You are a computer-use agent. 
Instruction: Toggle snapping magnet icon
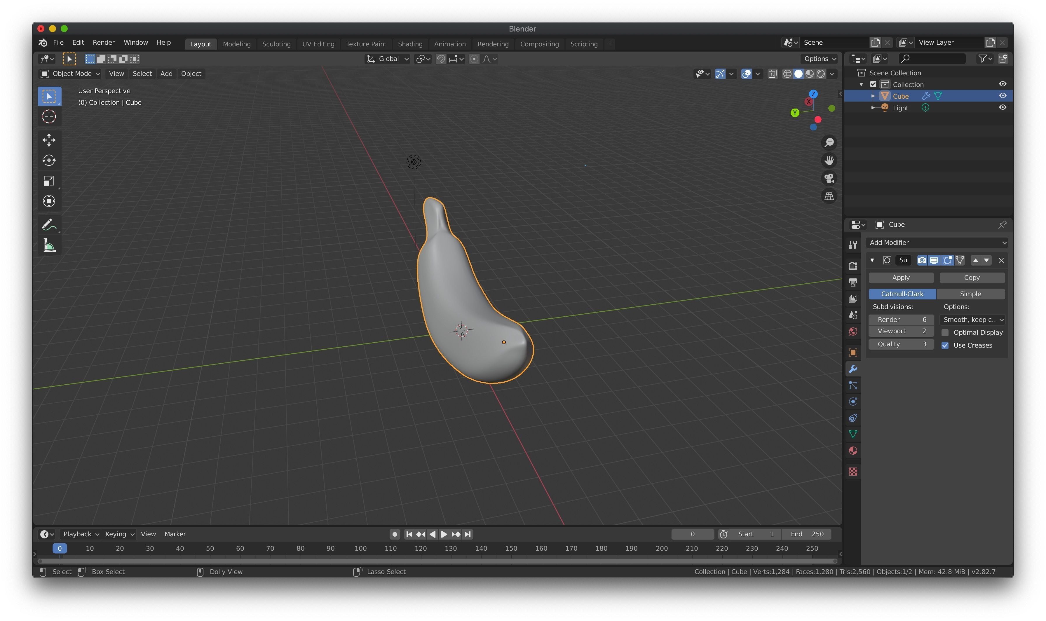coord(441,59)
